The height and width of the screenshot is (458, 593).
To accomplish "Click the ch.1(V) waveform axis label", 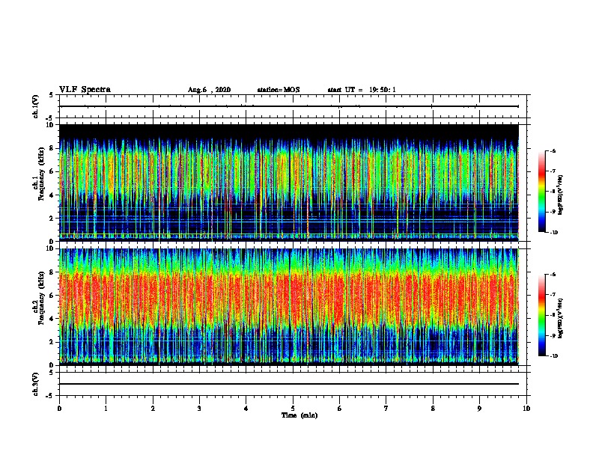I will tap(35, 106).
